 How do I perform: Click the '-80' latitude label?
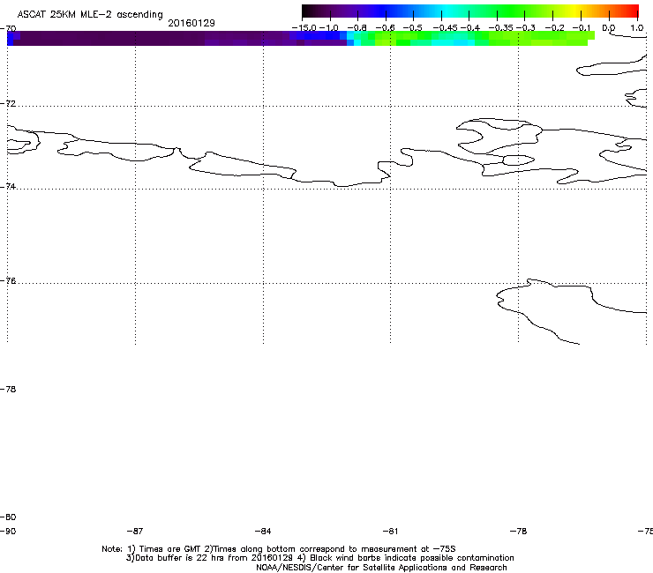(8, 517)
